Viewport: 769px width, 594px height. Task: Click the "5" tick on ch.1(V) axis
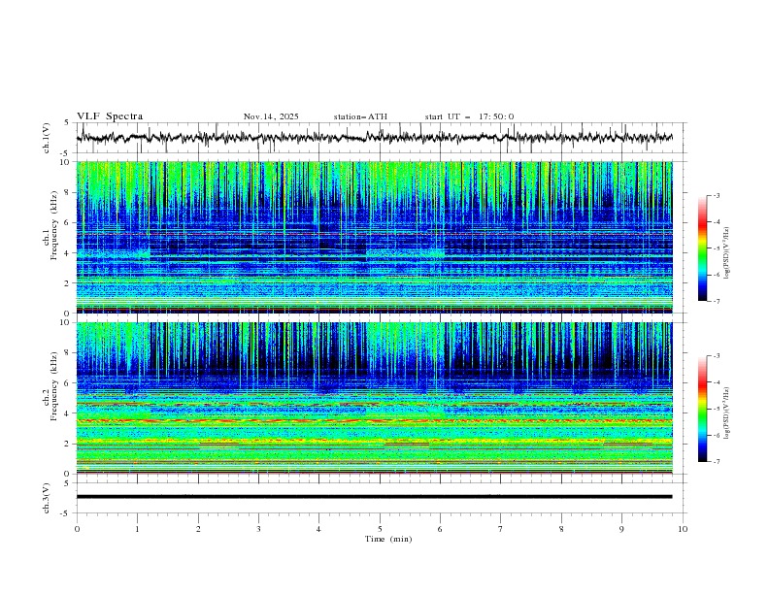click(67, 123)
